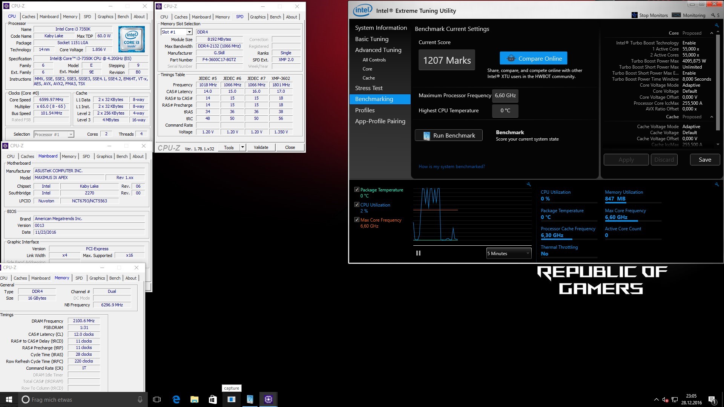Open the Windows Start menu
Viewport: 724px width, 407px height.
(9, 399)
